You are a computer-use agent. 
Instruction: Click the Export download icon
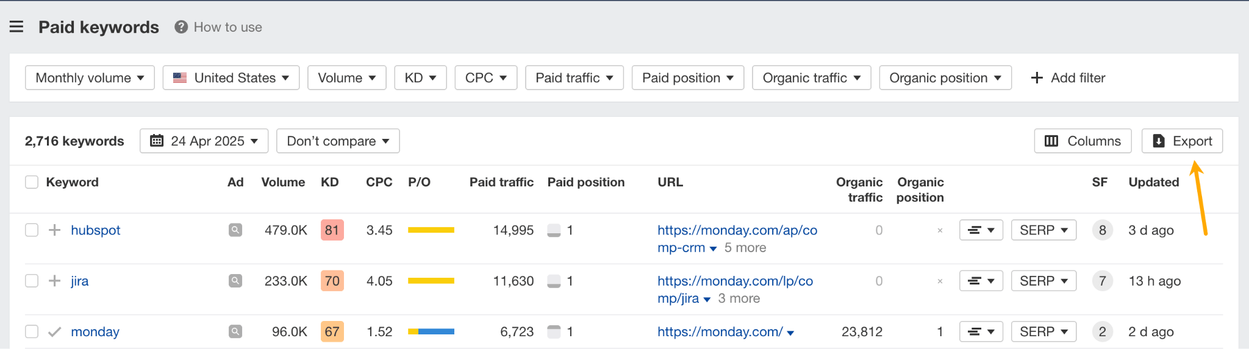click(x=1159, y=141)
